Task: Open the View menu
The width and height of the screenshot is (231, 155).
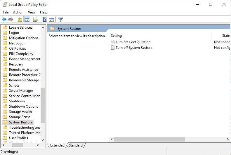Action: click(32, 12)
